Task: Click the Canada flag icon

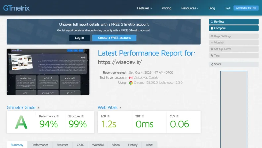Action: pyautogui.click(x=131, y=78)
